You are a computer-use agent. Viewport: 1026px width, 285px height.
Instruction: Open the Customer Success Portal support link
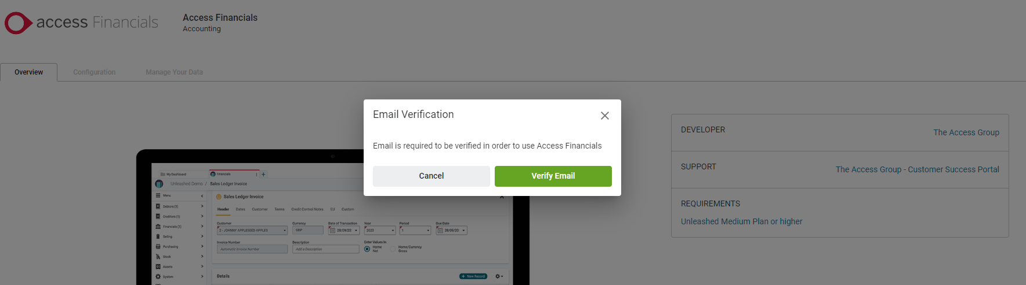(917, 169)
